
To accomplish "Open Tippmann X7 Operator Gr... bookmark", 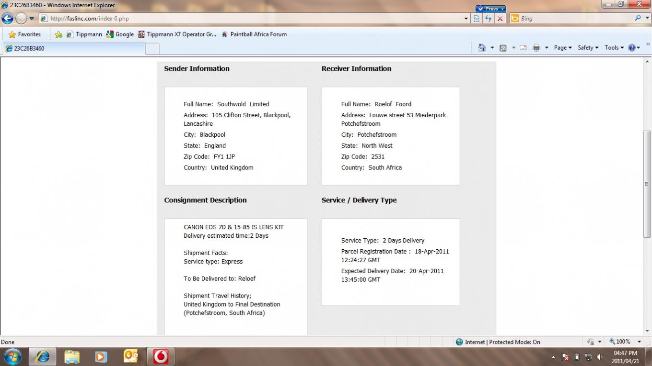I will tap(177, 34).
